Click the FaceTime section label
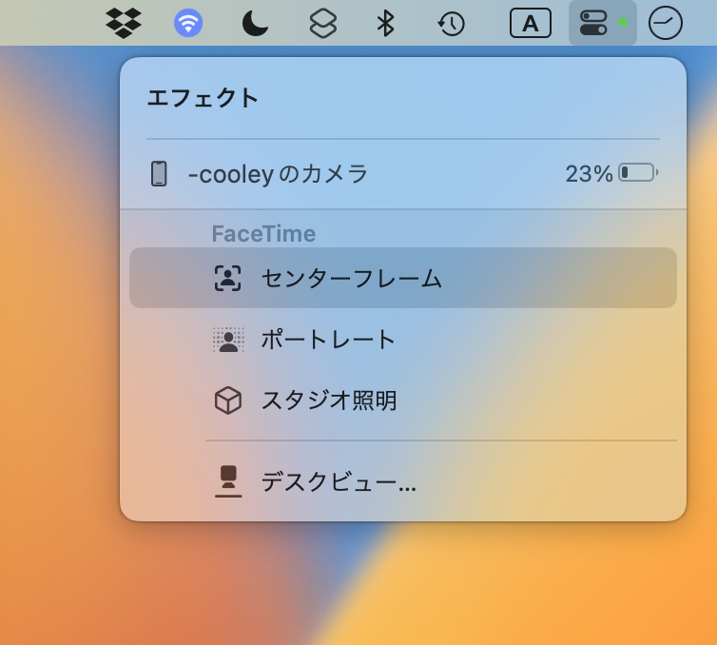The height and width of the screenshot is (645, 717). coord(263,233)
